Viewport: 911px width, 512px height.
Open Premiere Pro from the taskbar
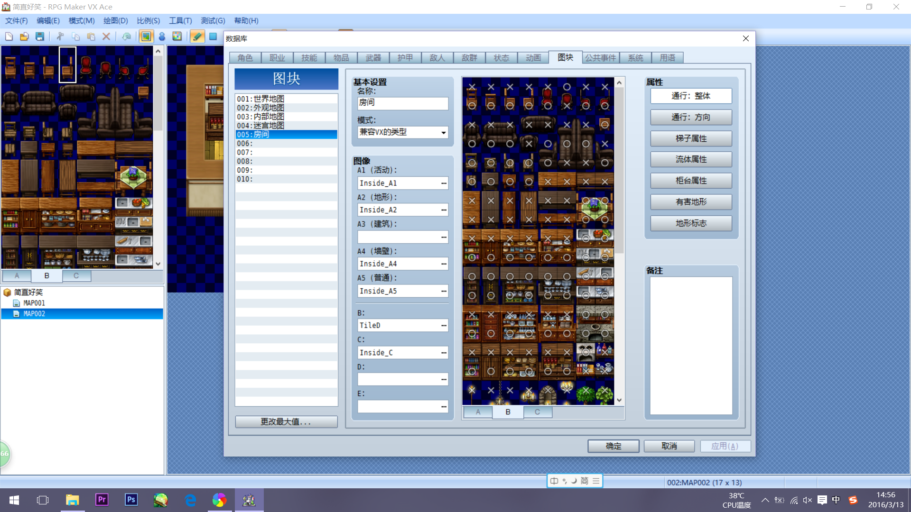pyautogui.click(x=102, y=500)
